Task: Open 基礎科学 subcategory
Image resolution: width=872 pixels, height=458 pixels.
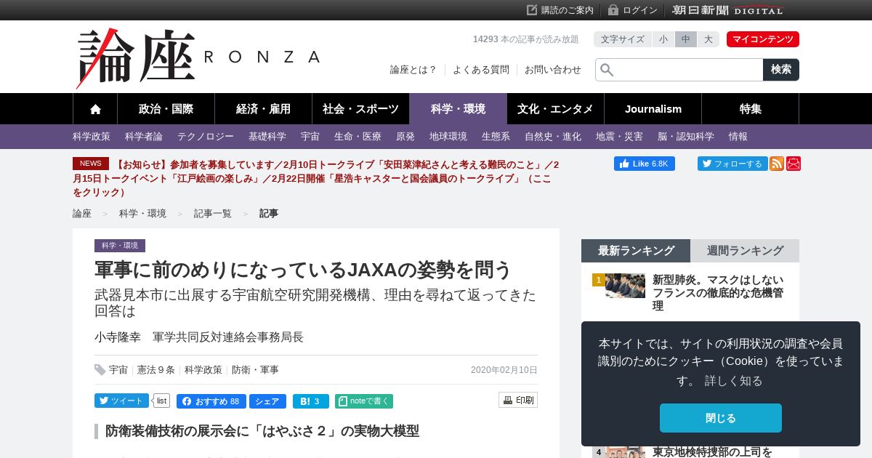Action: [x=267, y=137]
